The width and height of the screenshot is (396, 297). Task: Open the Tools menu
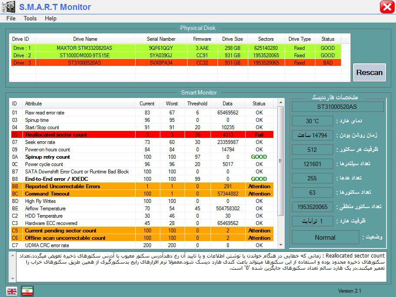coord(30,19)
